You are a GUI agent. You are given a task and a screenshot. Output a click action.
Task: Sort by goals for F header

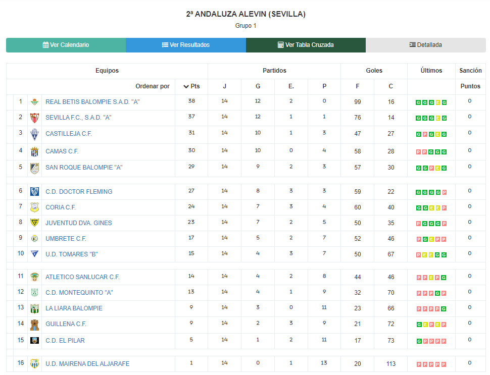(x=358, y=86)
